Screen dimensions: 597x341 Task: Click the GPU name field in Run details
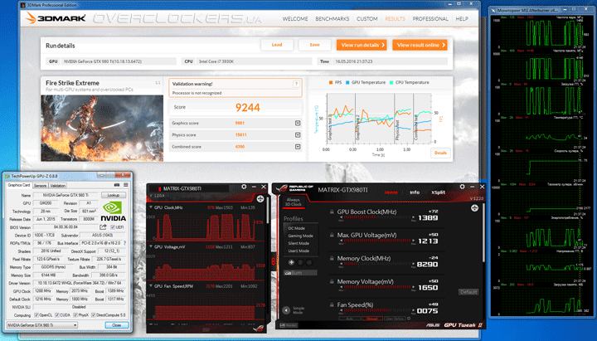(119, 61)
